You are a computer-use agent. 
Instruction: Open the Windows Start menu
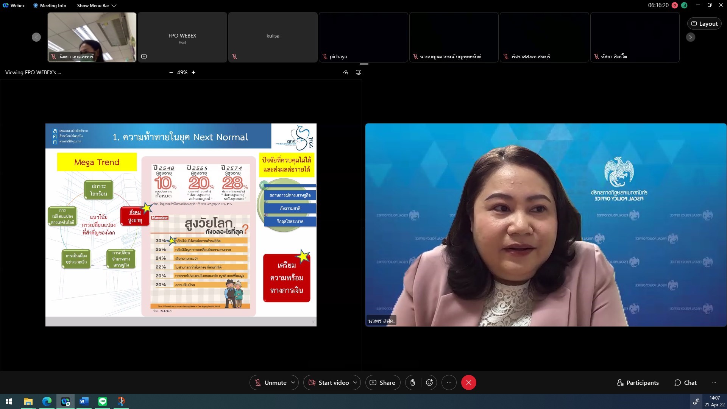(x=9, y=401)
